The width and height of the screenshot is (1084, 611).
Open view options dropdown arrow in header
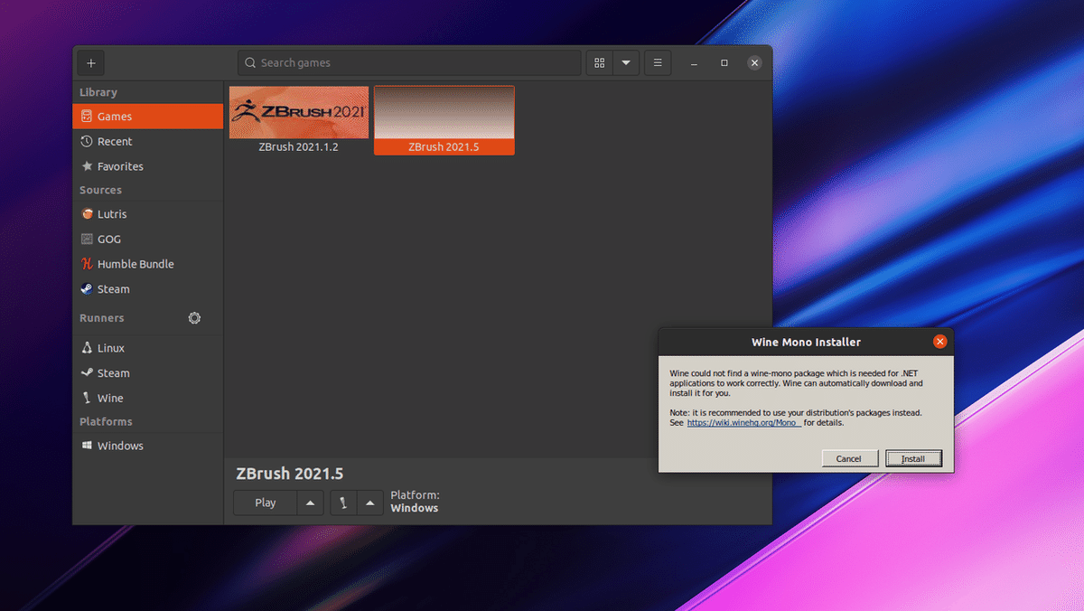[626, 63]
